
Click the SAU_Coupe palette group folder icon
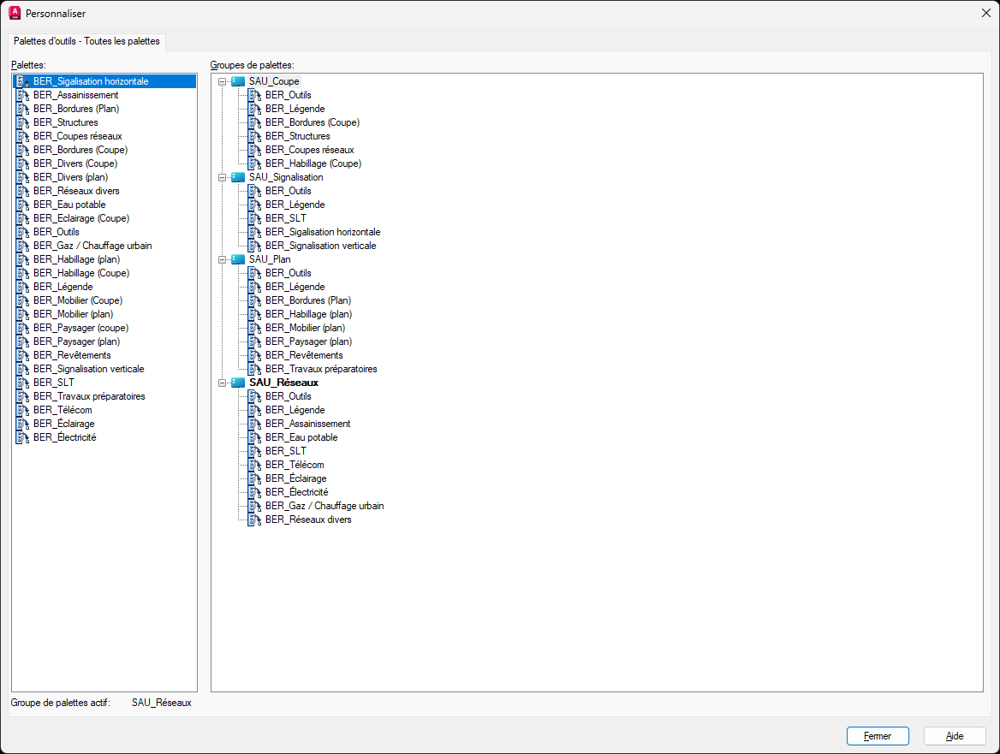tap(238, 81)
